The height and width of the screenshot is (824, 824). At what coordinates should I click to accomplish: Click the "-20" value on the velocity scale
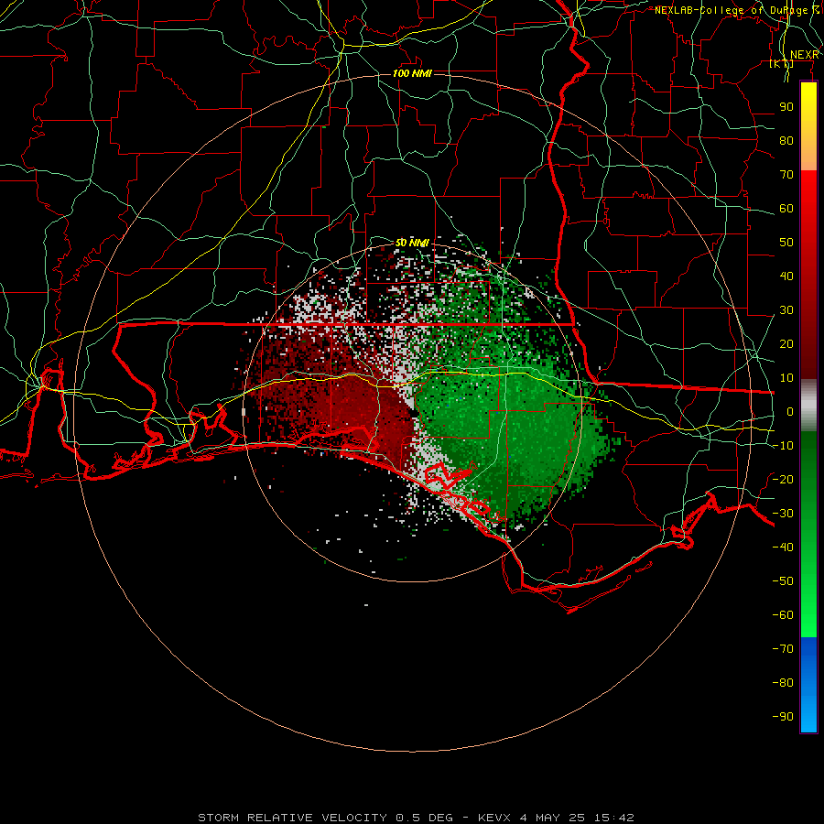[x=783, y=479]
